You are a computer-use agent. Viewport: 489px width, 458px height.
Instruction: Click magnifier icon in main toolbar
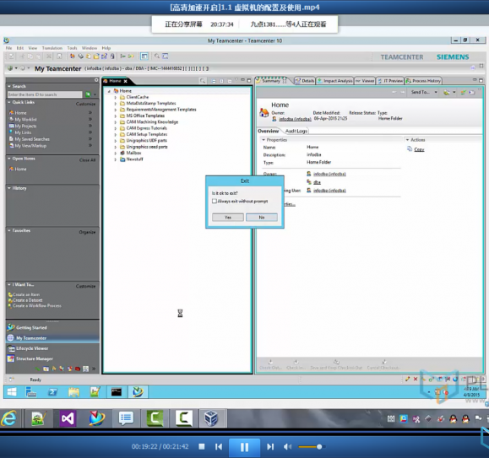point(157,57)
